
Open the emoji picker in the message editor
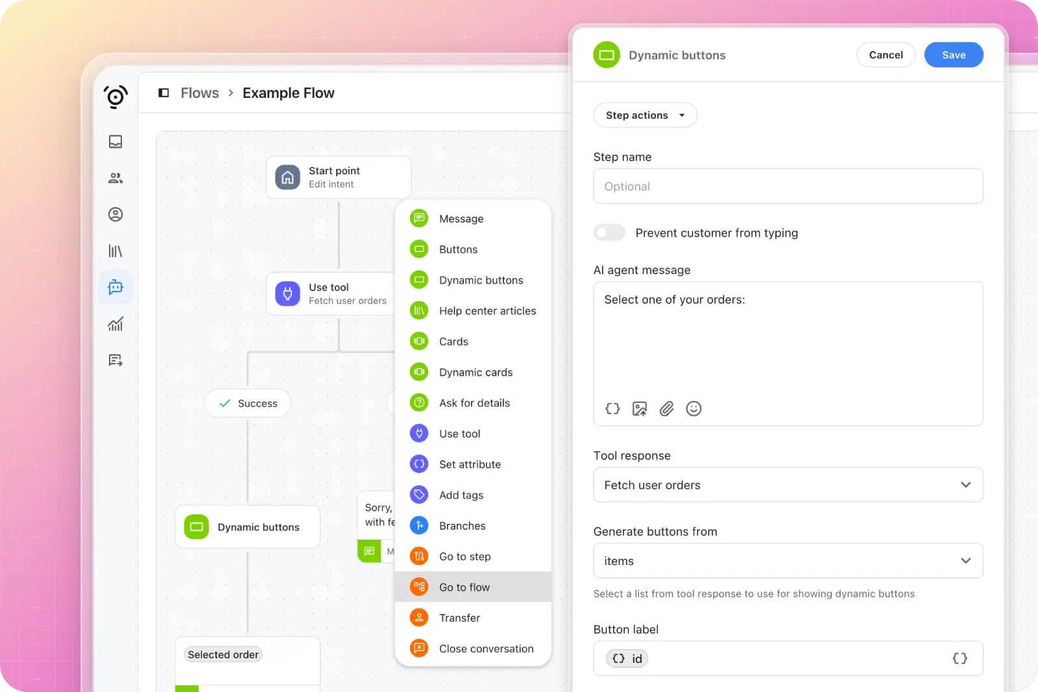click(x=694, y=408)
